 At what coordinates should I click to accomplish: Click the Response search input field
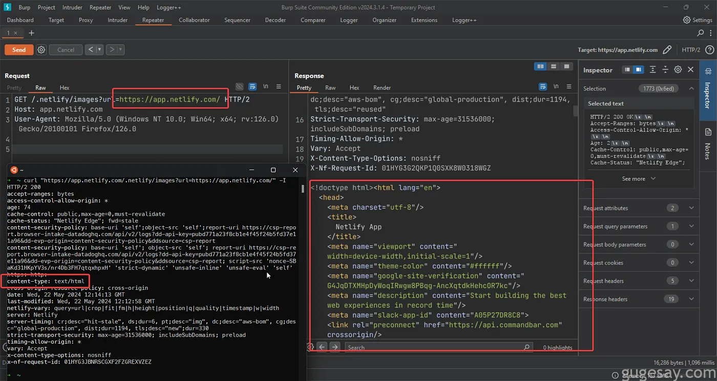(x=439, y=347)
